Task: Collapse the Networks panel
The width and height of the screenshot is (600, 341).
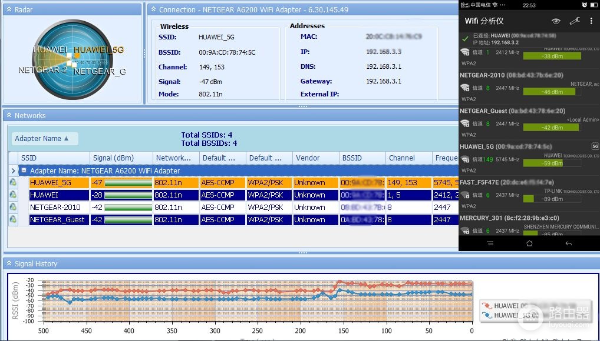Action: [x=9, y=115]
